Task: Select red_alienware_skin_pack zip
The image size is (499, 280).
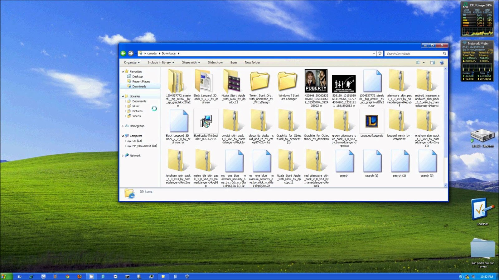Action: click(316, 168)
